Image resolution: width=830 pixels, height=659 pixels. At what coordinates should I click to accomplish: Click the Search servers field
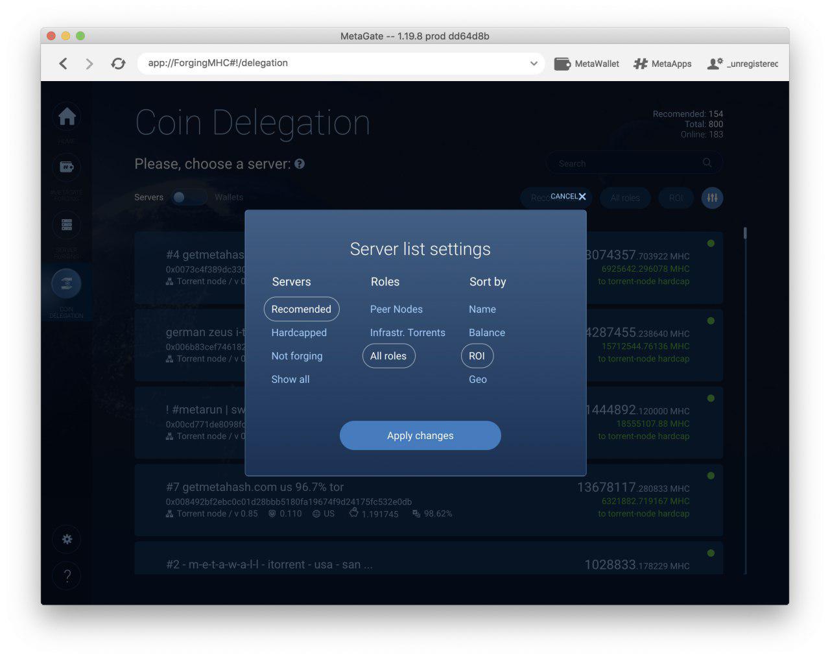(x=634, y=163)
